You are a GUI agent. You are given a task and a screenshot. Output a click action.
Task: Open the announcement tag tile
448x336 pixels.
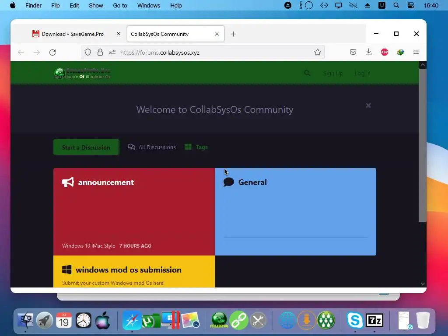pos(134,212)
